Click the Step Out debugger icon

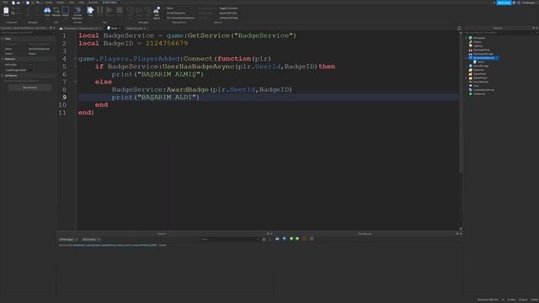coord(148,10)
